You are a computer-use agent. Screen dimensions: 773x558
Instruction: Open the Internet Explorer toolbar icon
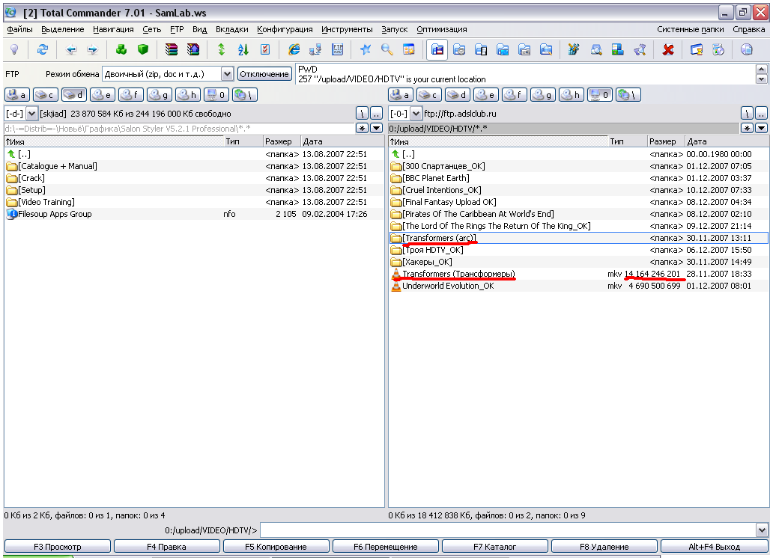pos(294,50)
